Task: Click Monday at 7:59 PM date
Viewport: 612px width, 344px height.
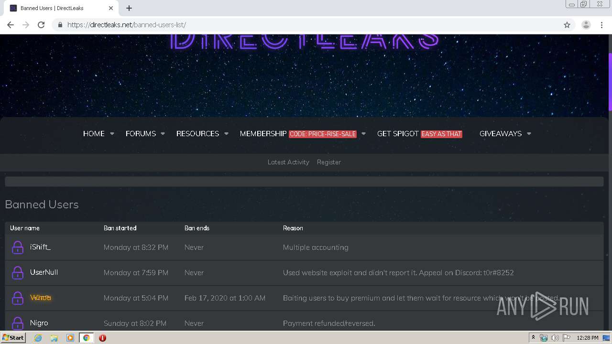Action: (x=136, y=273)
